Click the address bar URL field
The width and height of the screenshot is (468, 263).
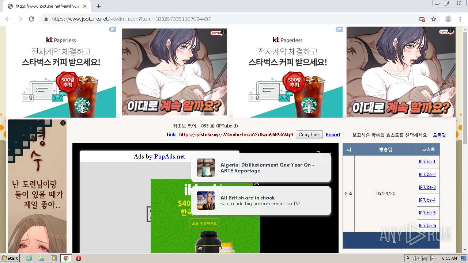click(234, 19)
